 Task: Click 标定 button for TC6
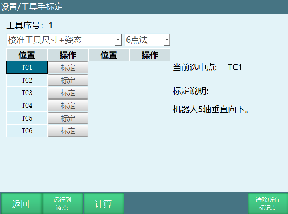click(68, 131)
